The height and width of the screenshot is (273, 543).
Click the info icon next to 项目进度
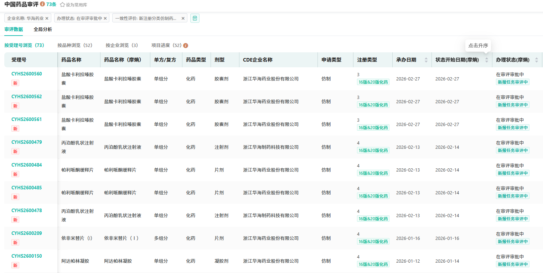pyautogui.click(x=186, y=46)
